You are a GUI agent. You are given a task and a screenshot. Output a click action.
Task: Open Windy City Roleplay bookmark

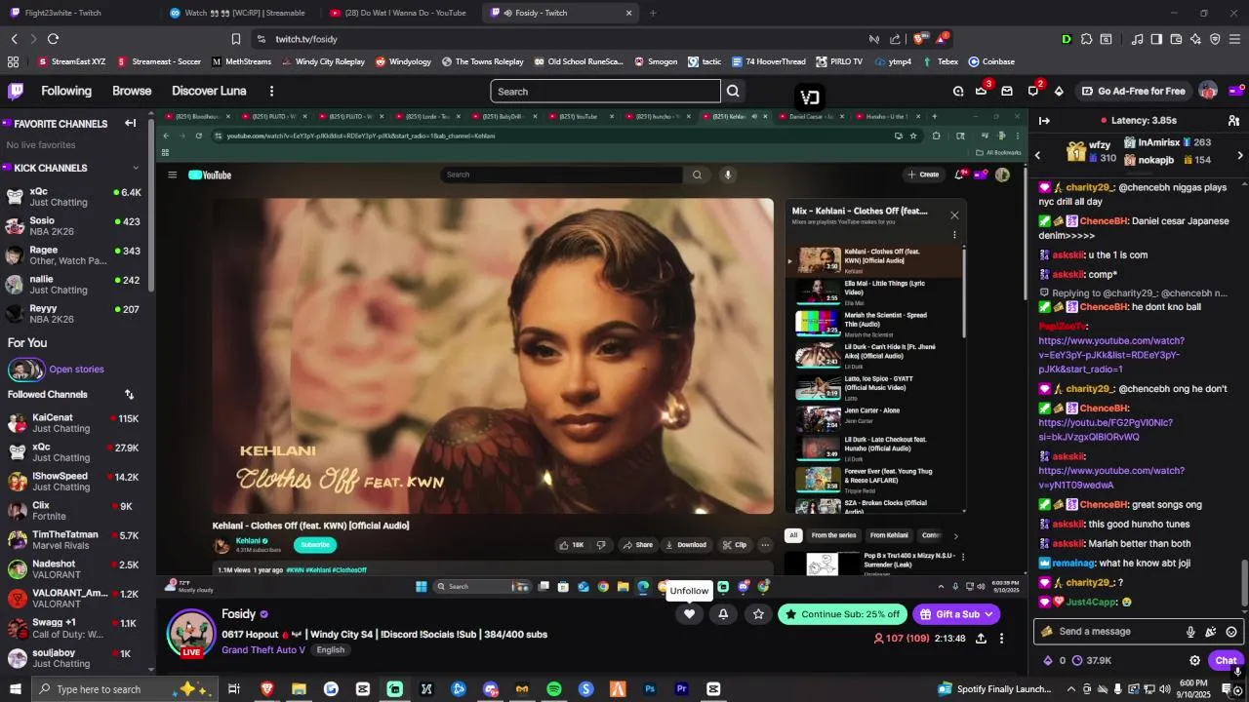tap(322, 61)
